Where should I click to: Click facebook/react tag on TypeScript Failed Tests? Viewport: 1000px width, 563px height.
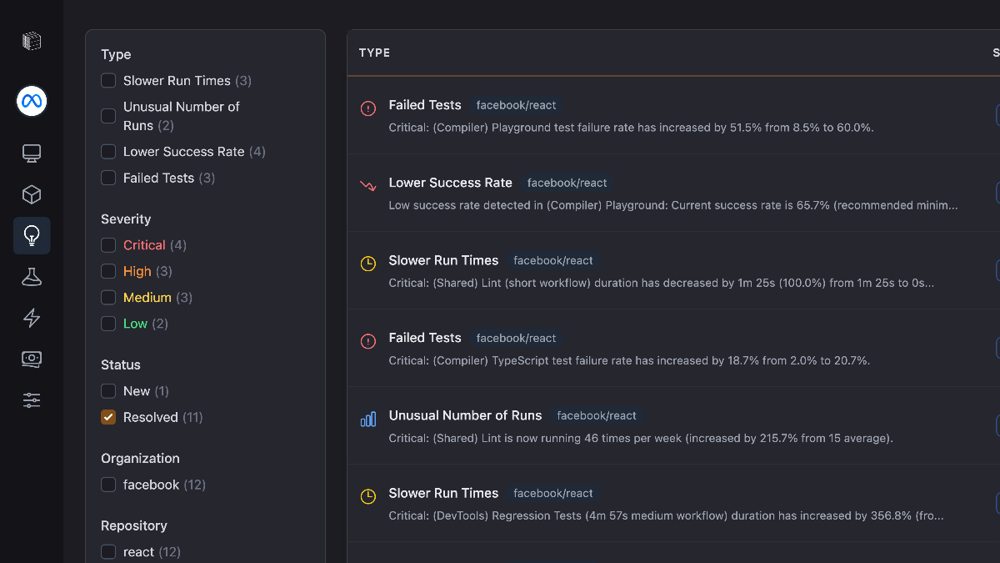coord(516,338)
